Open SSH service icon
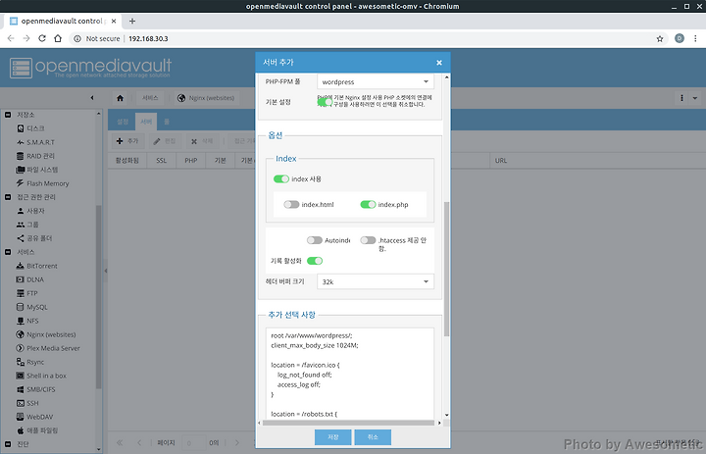The height and width of the screenshot is (454, 706). 21,403
